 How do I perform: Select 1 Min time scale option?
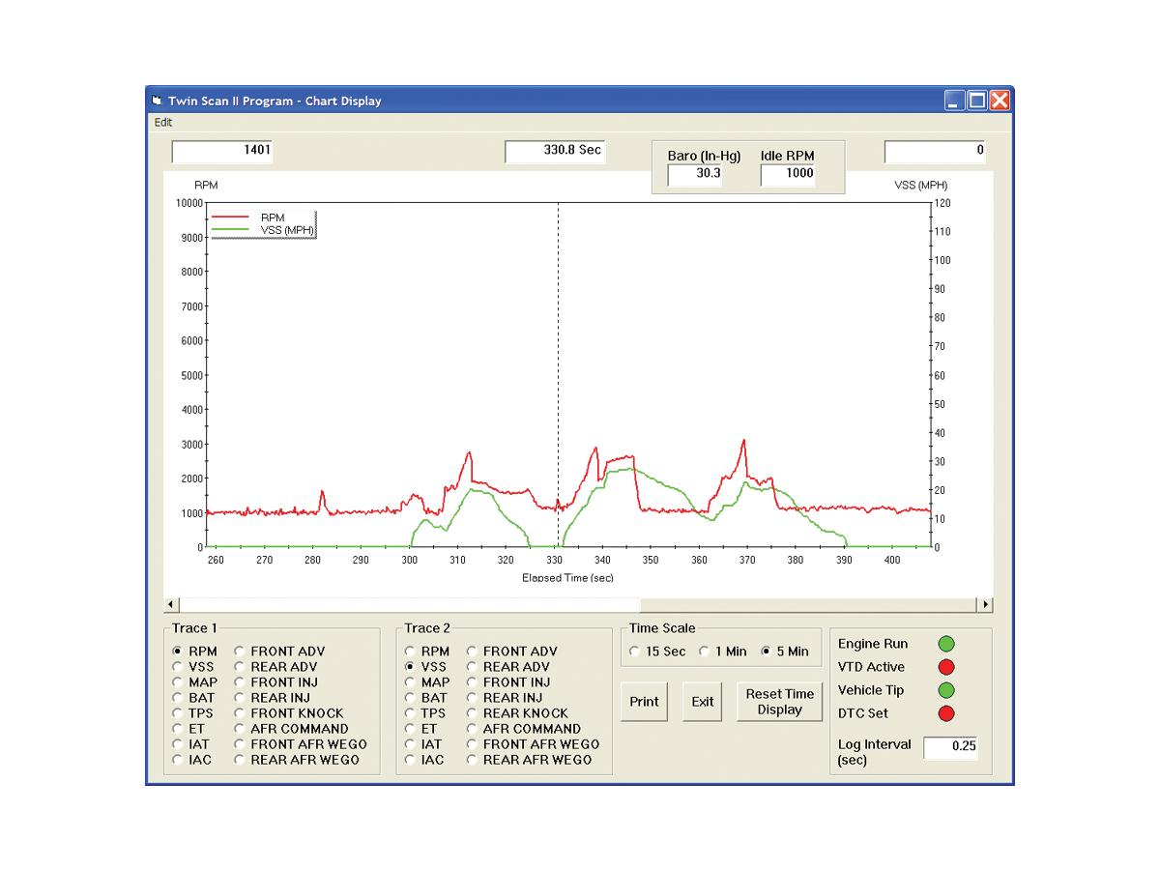click(x=705, y=652)
